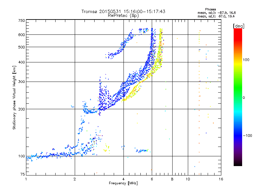Click the x-axis tick label '8'
The height and width of the screenshot is (195, 260).
(x=172, y=179)
